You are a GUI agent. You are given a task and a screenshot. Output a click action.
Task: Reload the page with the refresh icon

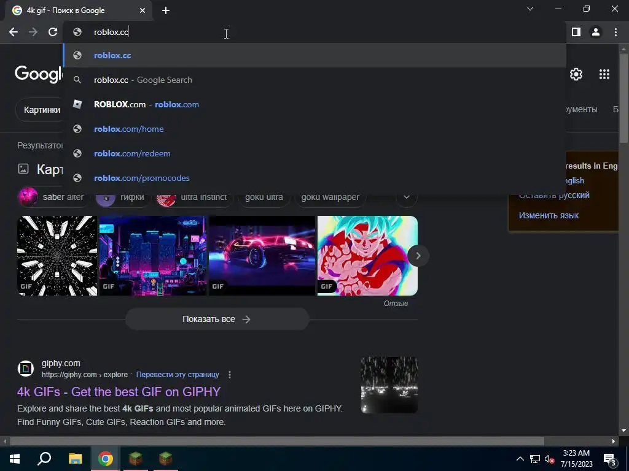(53, 32)
